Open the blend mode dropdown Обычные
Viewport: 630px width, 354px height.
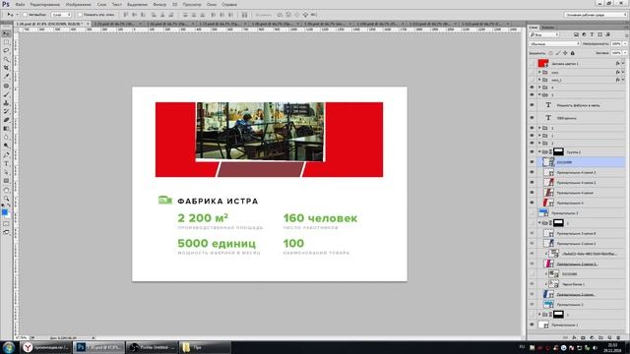click(554, 43)
